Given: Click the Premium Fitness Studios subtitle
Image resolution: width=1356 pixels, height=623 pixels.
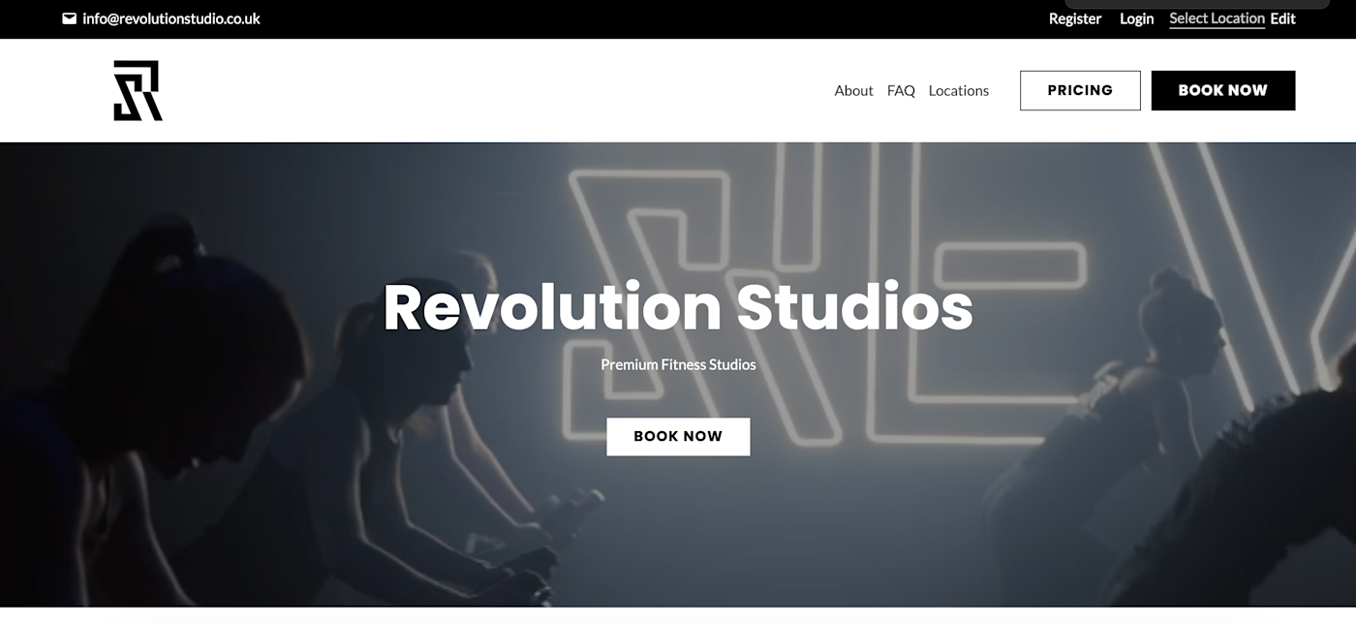Looking at the screenshot, I should point(678,364).
